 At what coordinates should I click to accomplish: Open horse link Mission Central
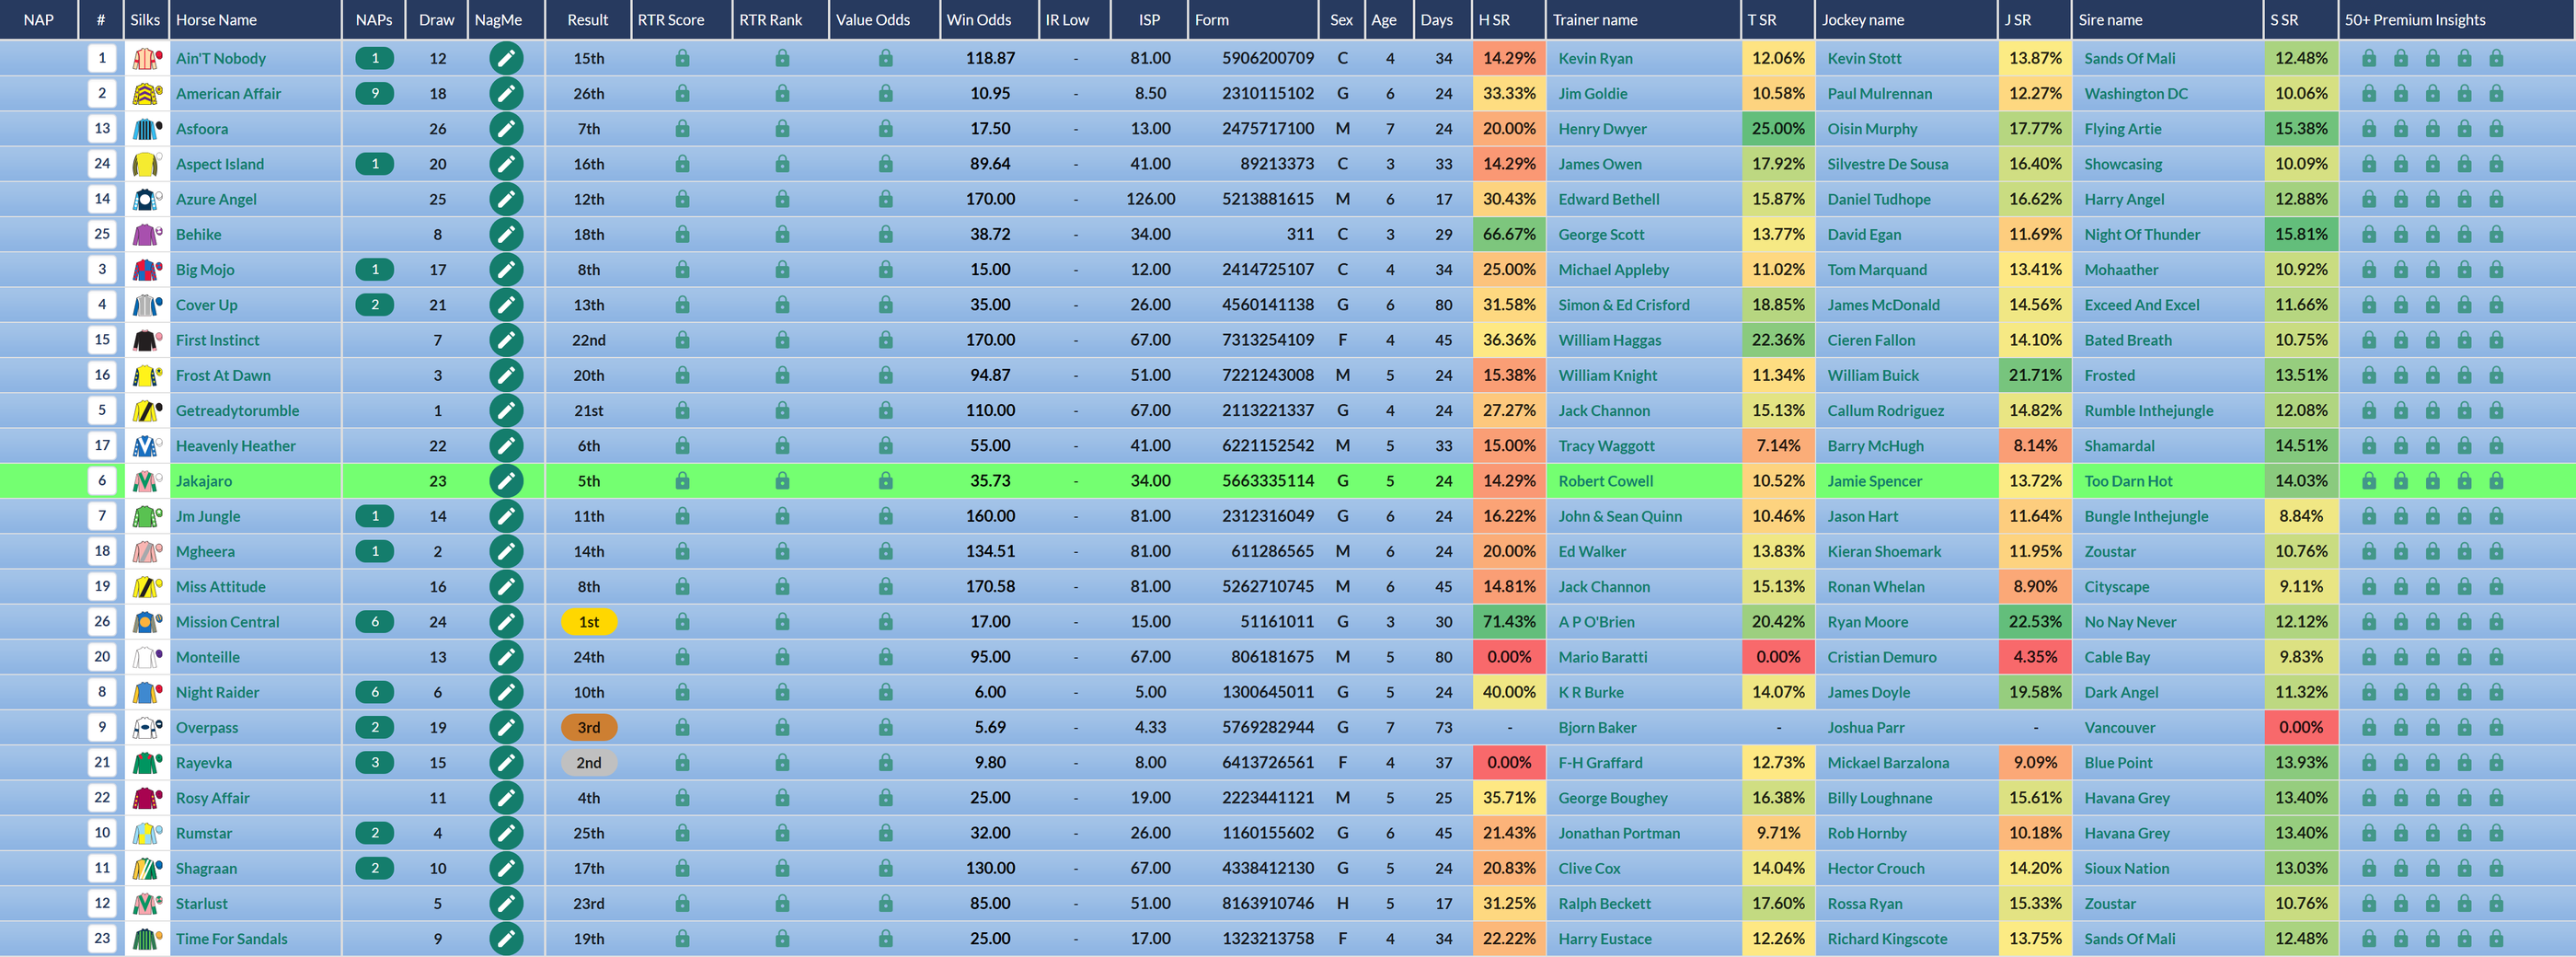pyautogui.click(x=227, y=622)
